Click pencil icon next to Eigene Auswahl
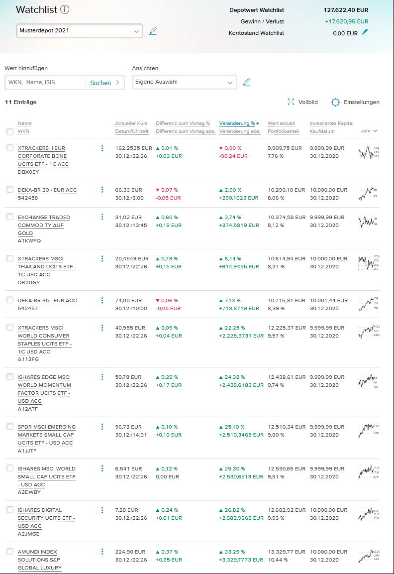Viewport: 394px width, 574px height. pos(246,82)
